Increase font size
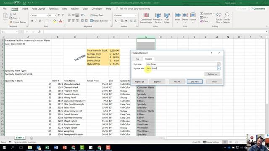The image size is (269, 151). pos(59,15)
